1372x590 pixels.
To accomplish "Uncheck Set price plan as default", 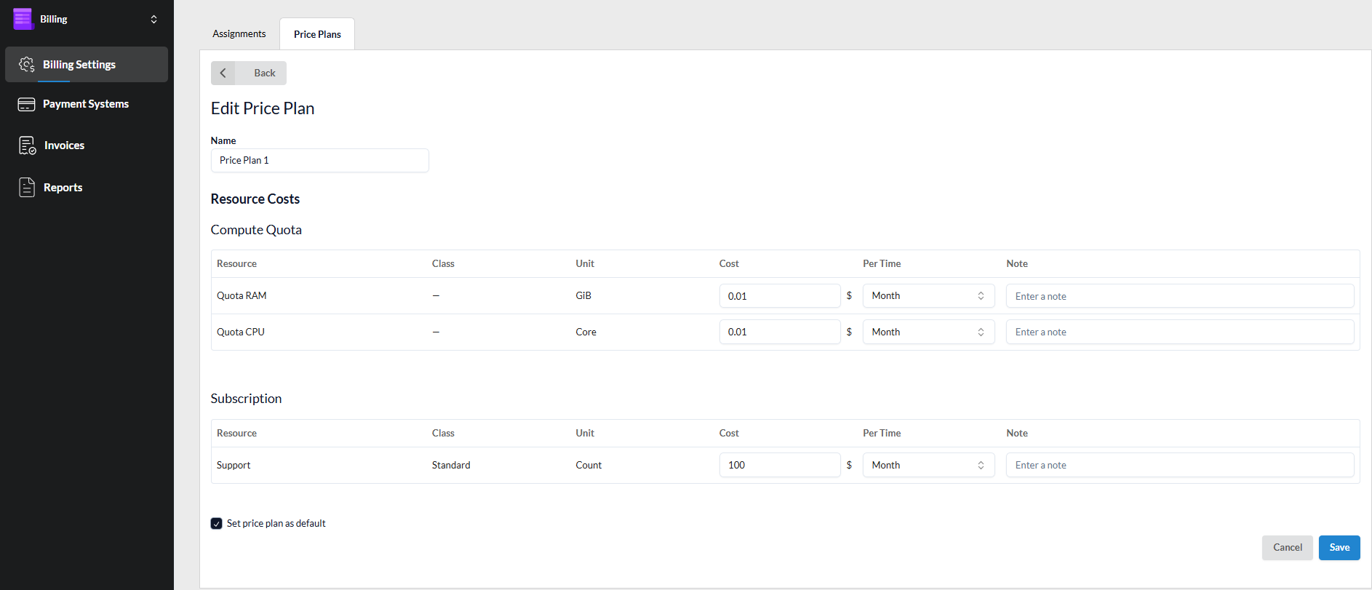I will (x=217, y=524).
